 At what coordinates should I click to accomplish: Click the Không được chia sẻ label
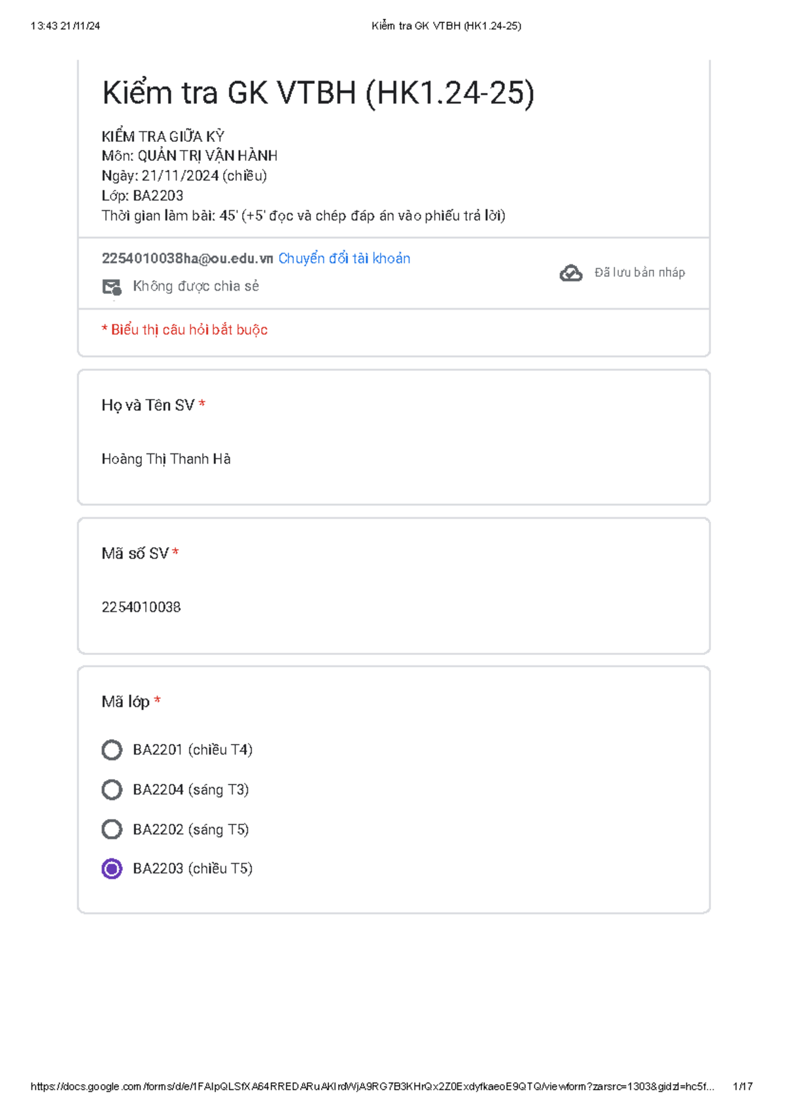[x=196, y=286]
